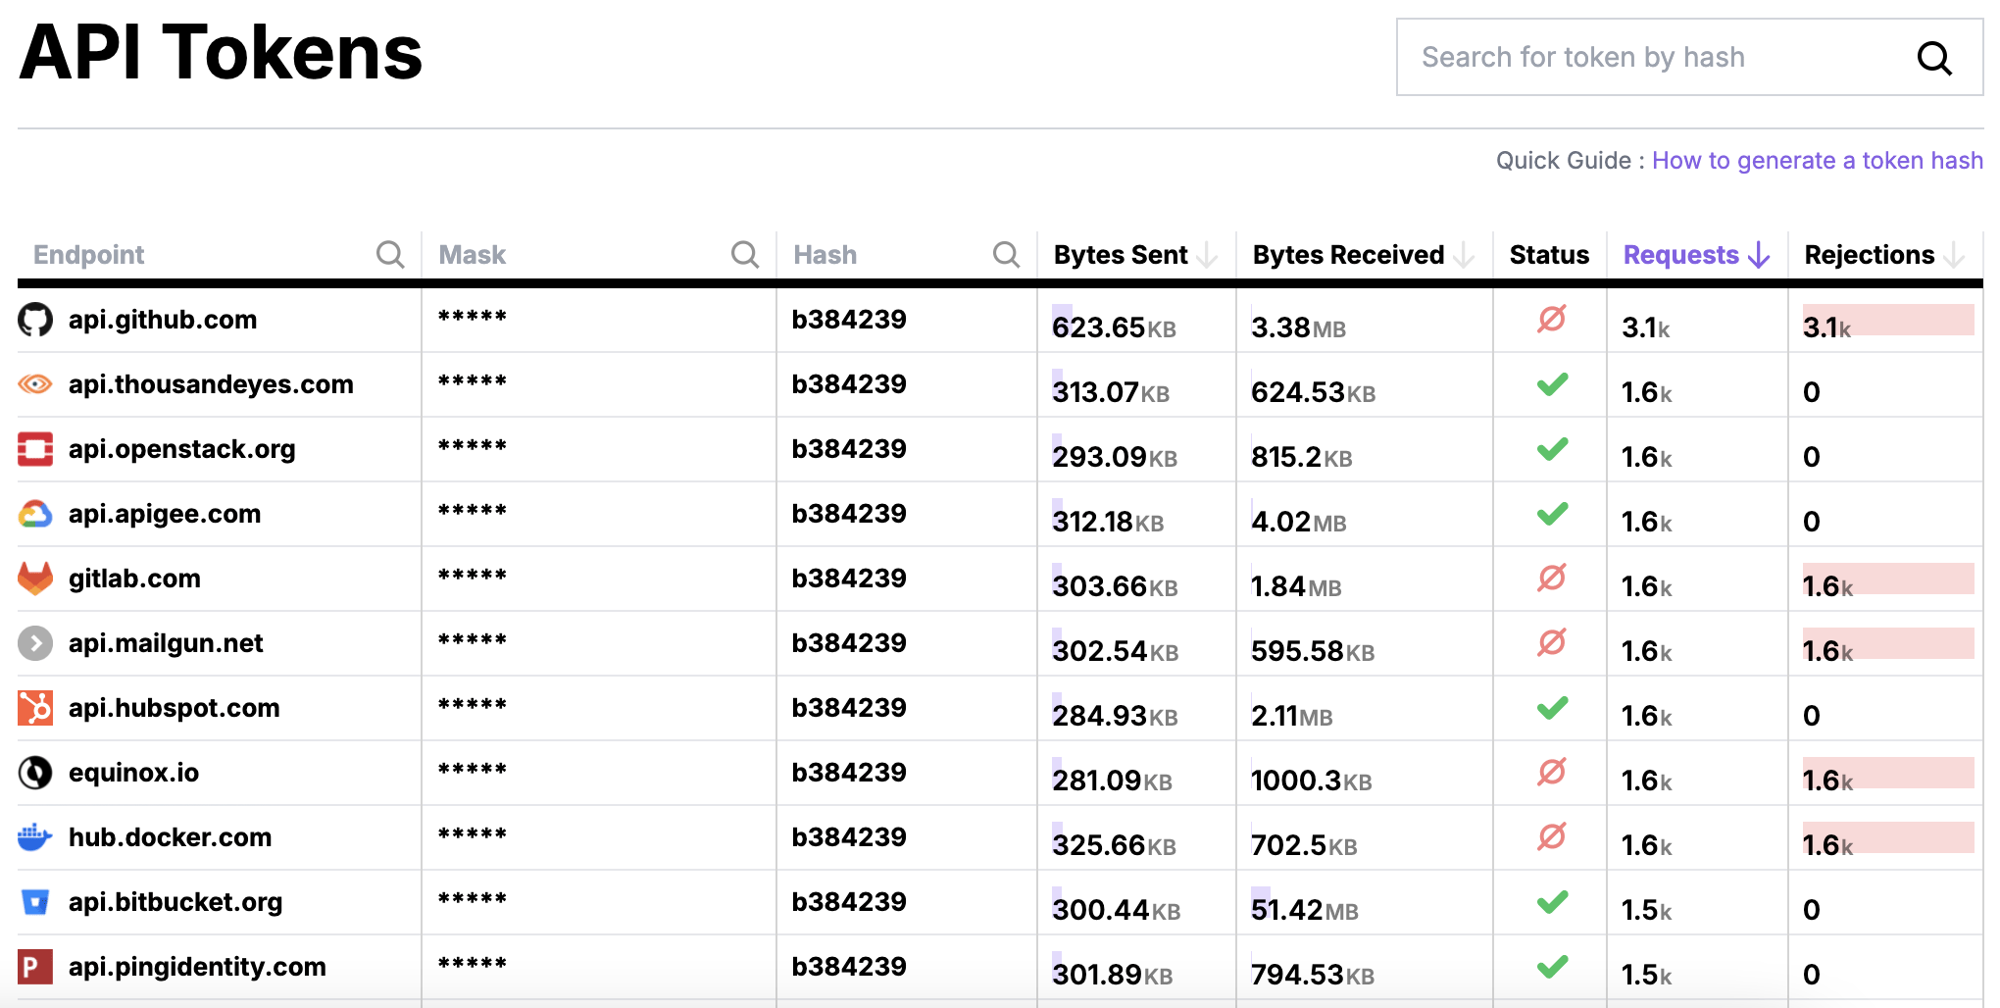Viewport: 2000px width, 1008px height.
Task: Click the HubSpot icon in the endpoint list
Action: tap(35, 708)
